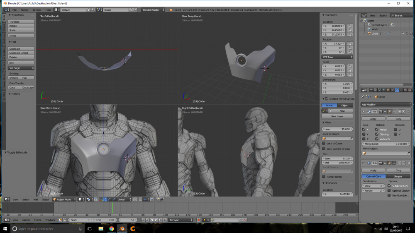Switch Grease Pencil source to Object
Viewport: 415px width, 233px height.
[345, 105]
